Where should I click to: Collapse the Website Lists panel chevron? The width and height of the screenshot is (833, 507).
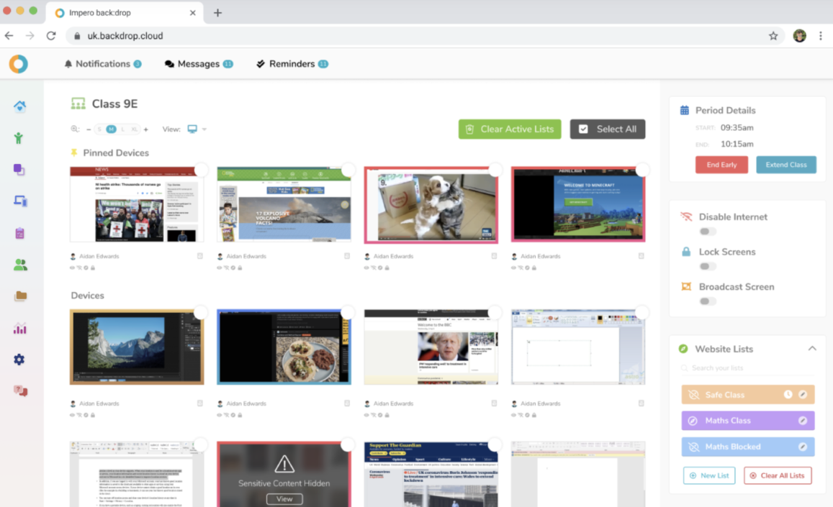pos(812,347)
